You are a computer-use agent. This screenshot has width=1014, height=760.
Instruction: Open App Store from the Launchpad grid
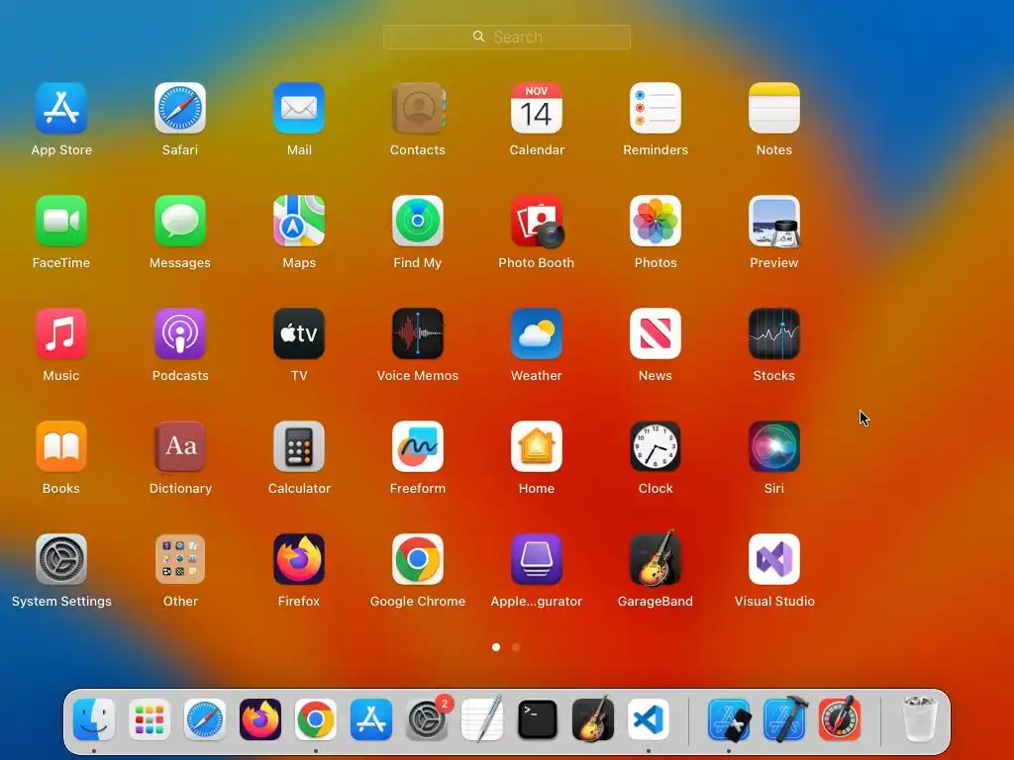click(x=61, y=108)
